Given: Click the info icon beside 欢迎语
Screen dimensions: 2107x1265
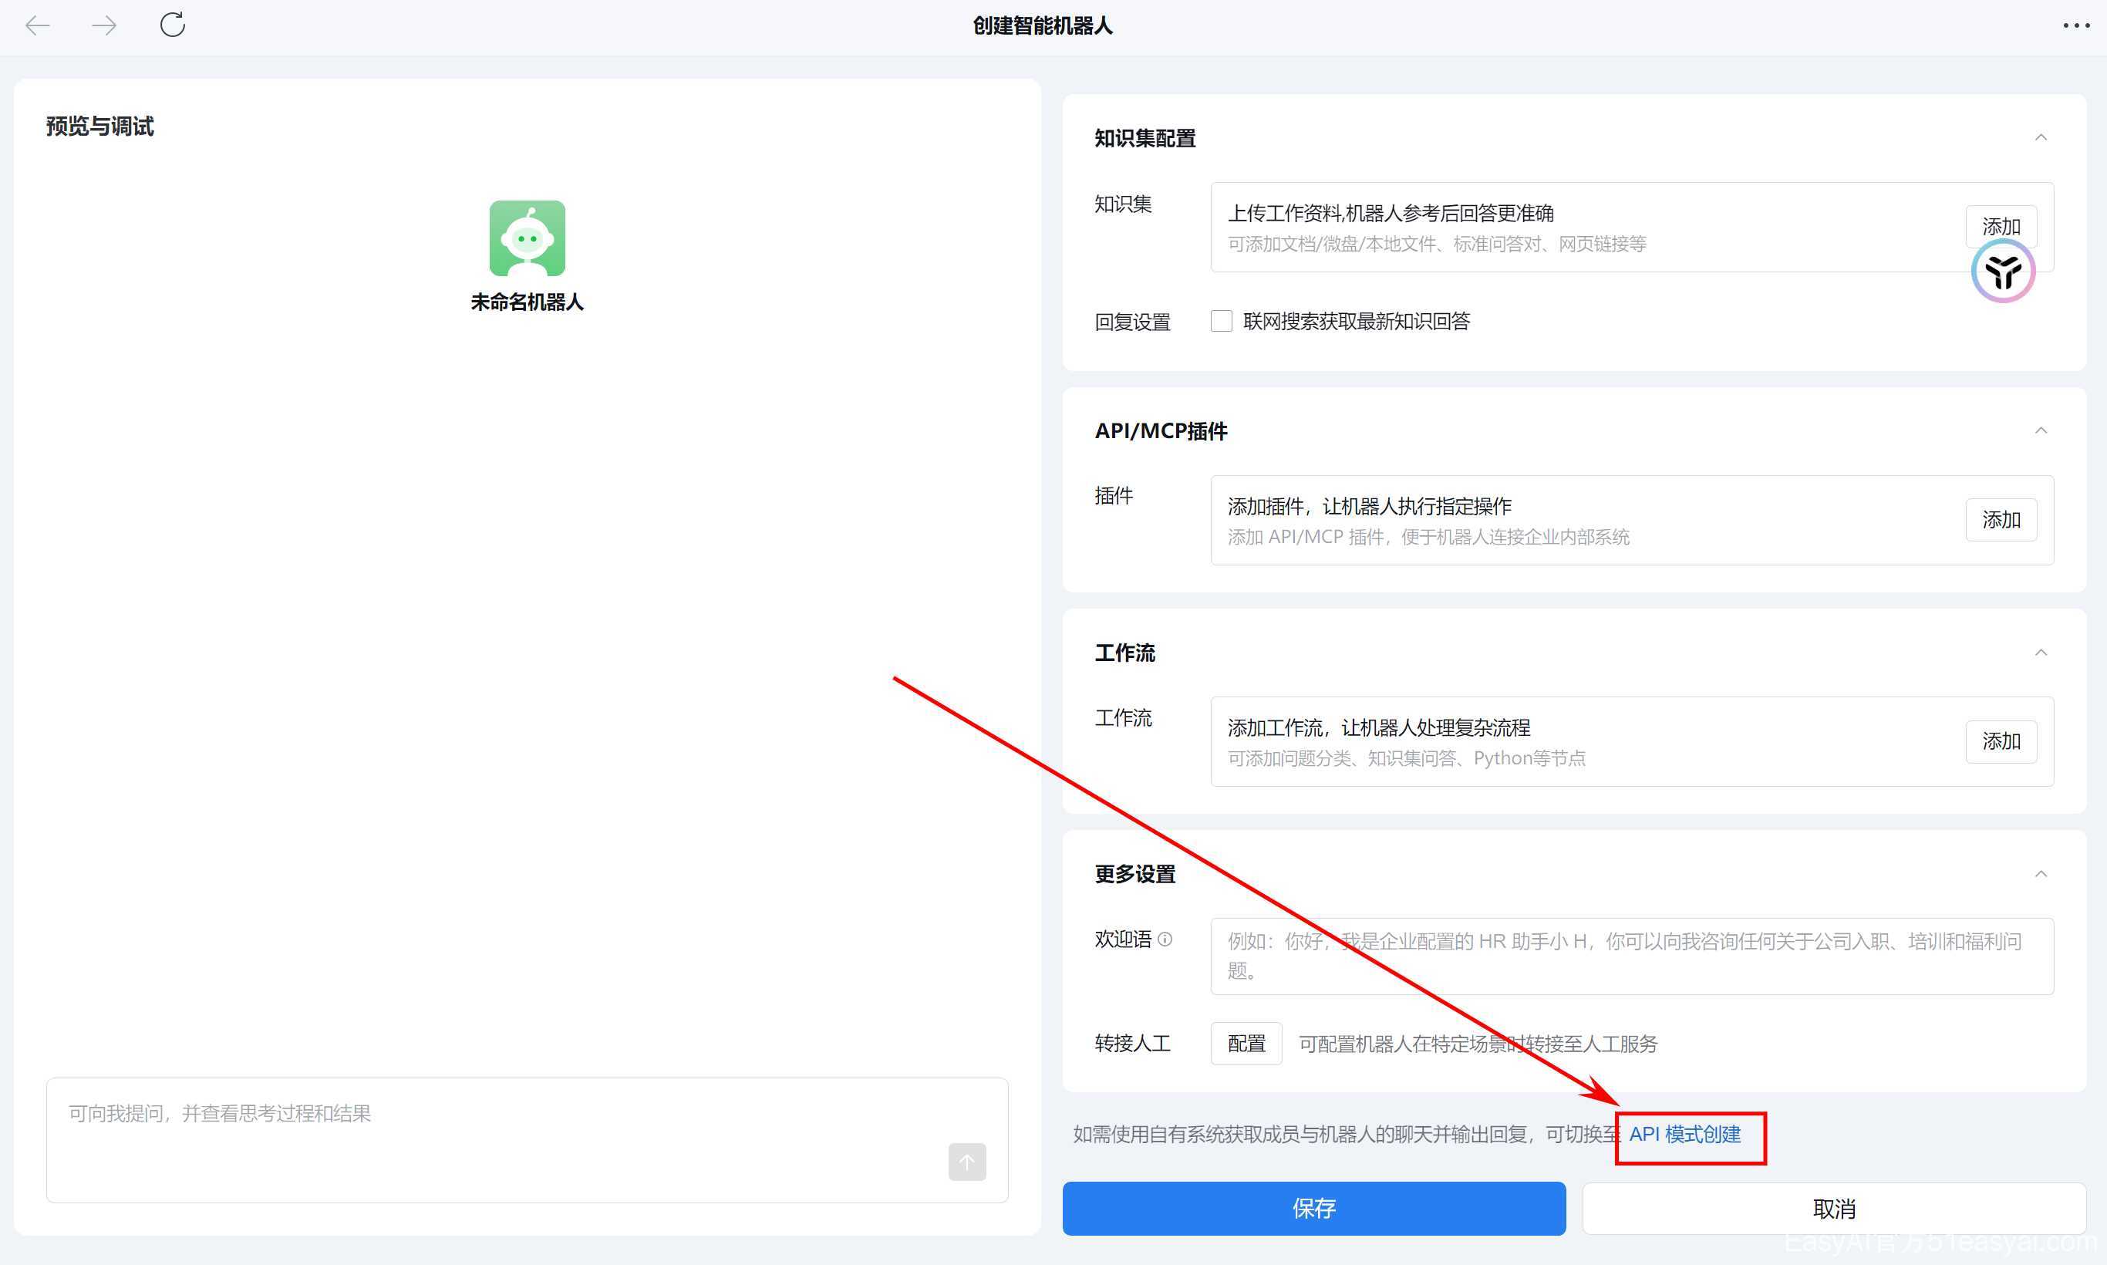Looking at the screenshot, I should 1165,939.
